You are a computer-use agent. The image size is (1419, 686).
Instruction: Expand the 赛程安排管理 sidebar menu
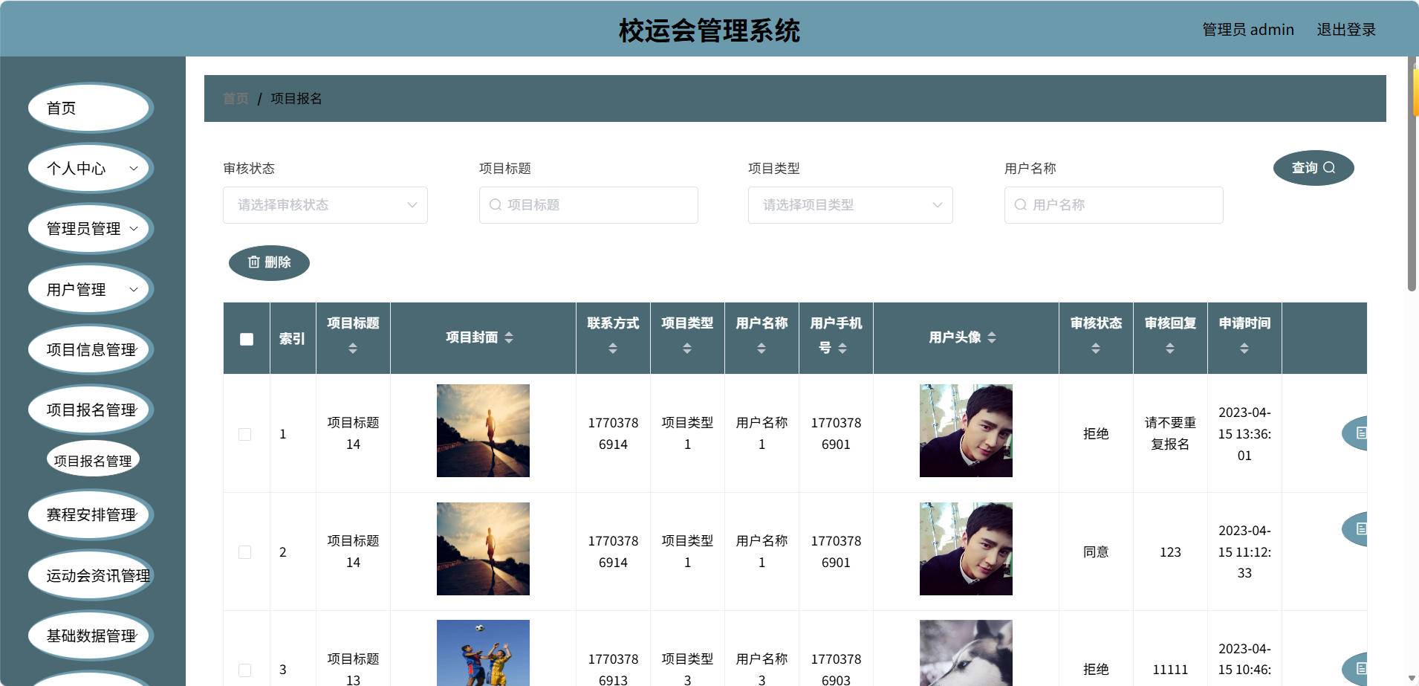coord(91,515)
